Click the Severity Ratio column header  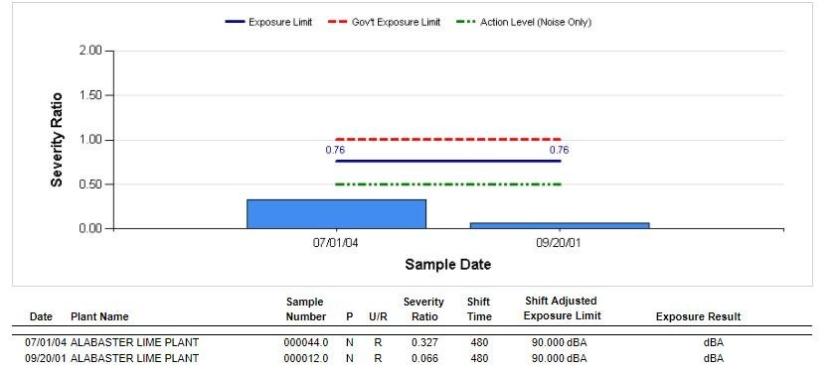[x=423, y=309]
